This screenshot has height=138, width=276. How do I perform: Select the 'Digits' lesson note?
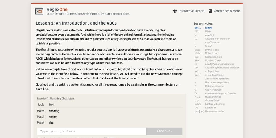pyautogui.click(x=208, y=31)
